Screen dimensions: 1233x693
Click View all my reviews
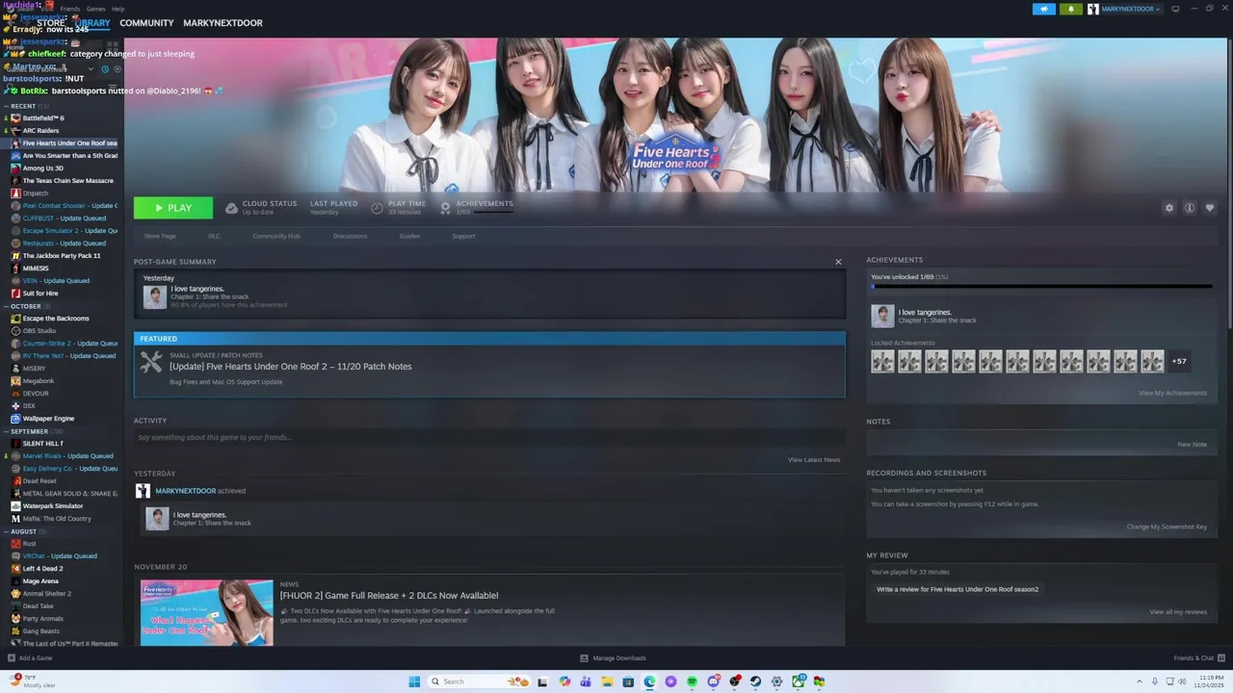coord(1177,612)
